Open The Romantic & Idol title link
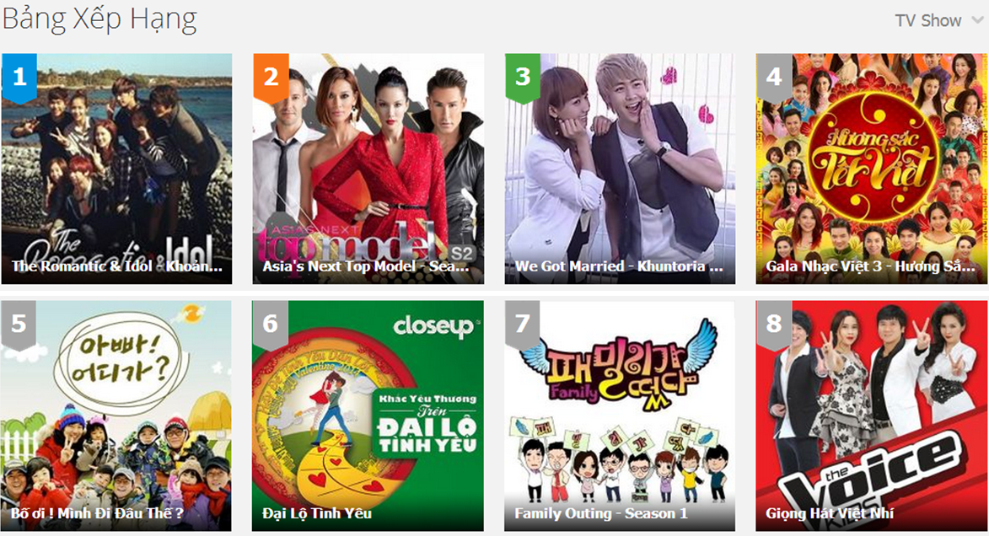The width and height of the screenshot is (989, 547). (117, 266)
